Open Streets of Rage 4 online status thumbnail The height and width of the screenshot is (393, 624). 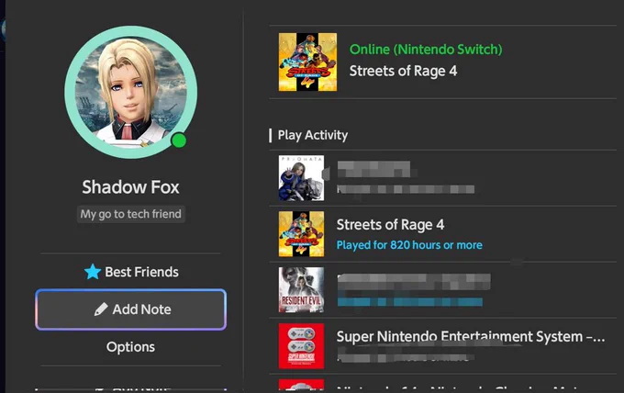pyautogui.click(x=307, y=62)
